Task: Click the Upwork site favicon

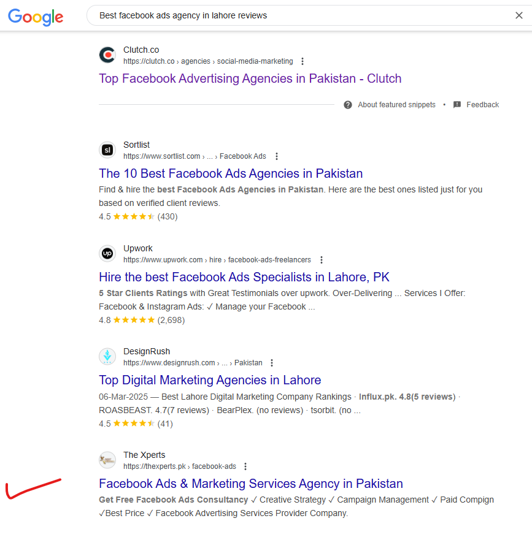Action: [x=107, y=254]
